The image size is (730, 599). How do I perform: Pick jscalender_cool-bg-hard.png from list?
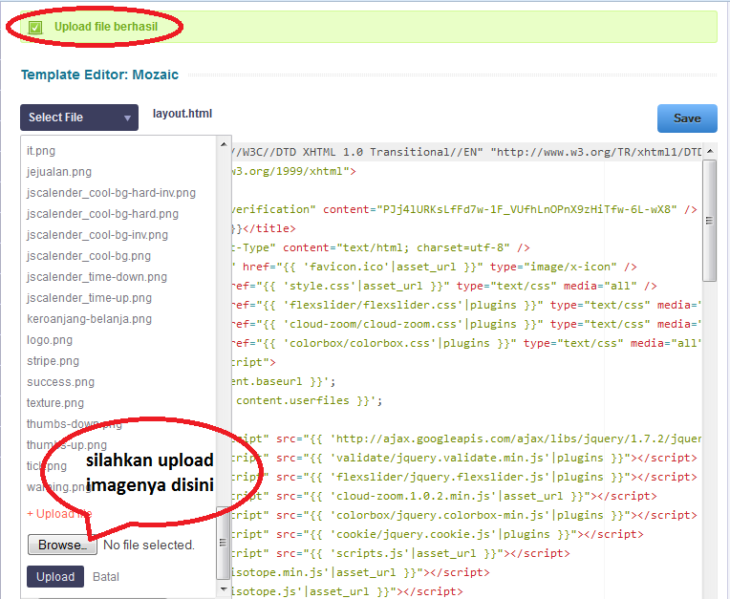[x=102, y=214]
